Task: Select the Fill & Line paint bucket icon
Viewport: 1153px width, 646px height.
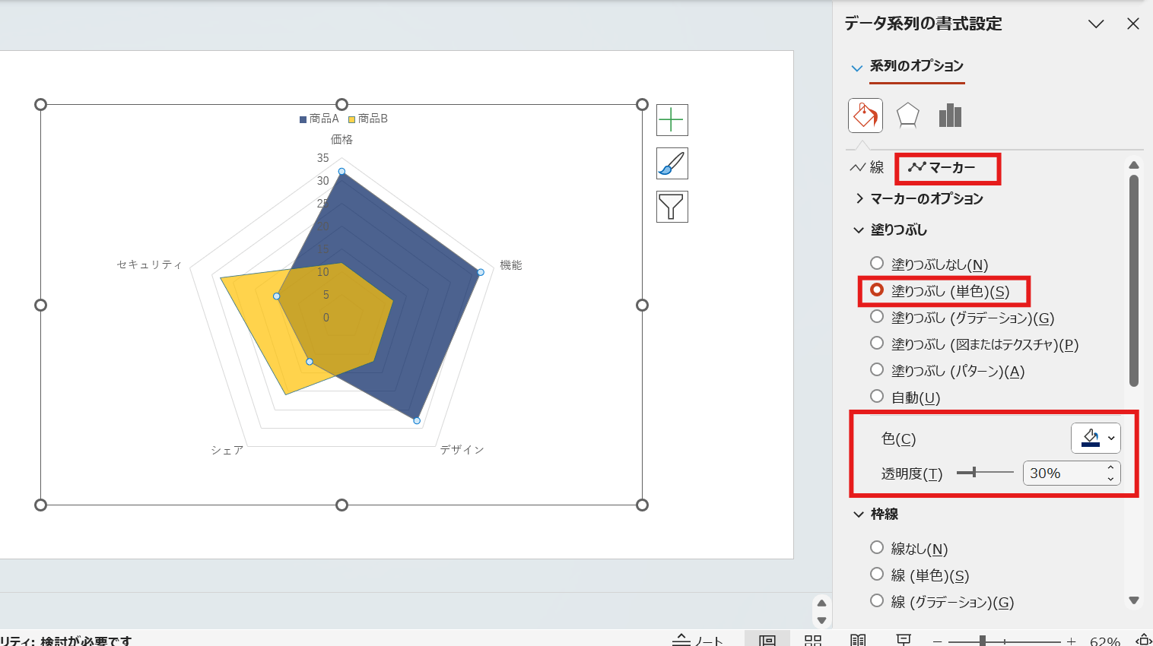Action: 866,116
